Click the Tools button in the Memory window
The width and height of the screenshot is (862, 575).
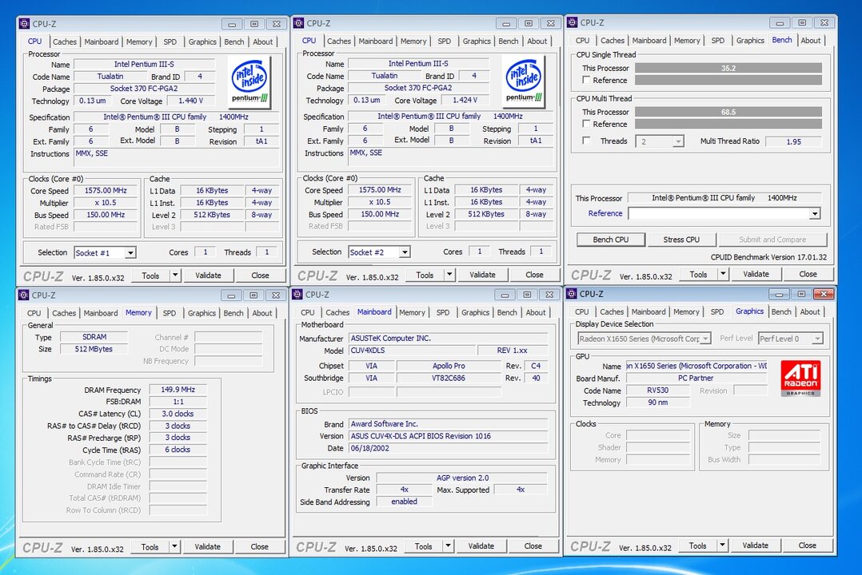tap(150, 547)
